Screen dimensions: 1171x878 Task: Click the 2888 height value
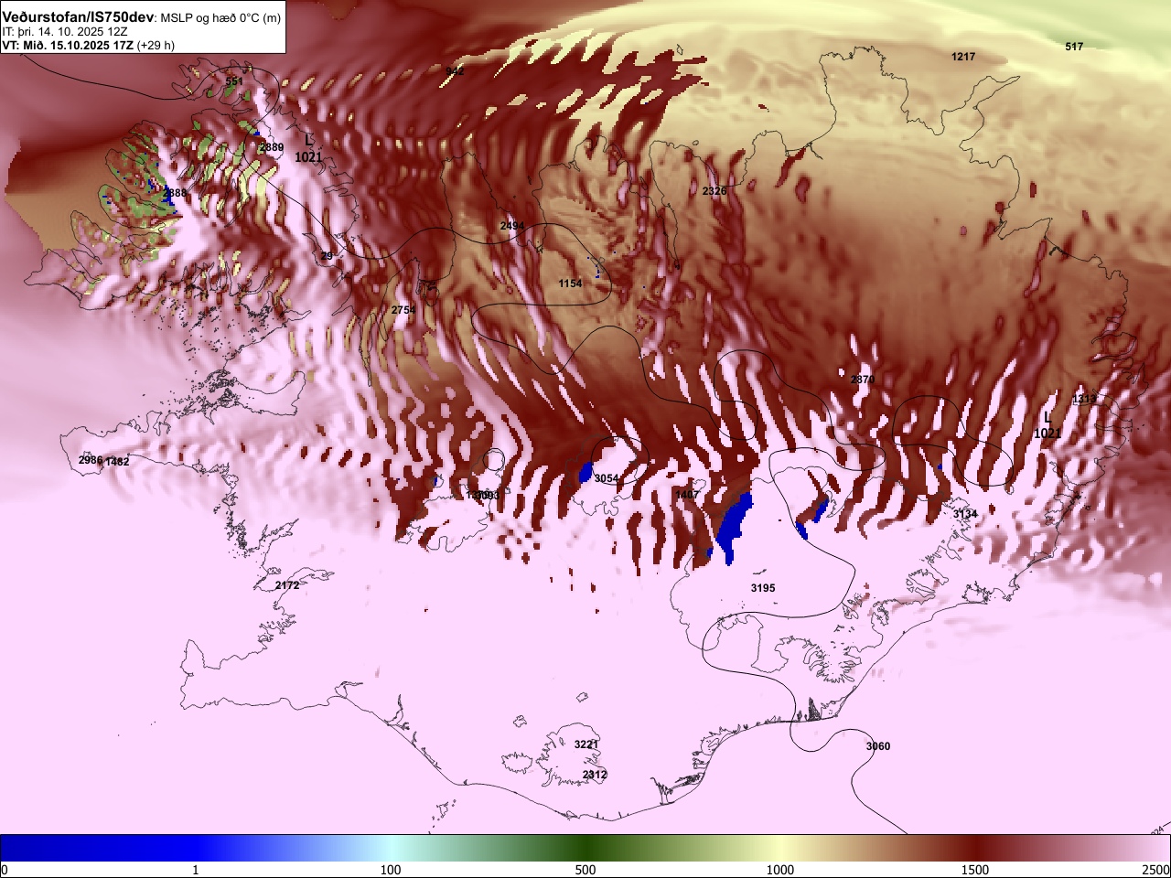point(175,193)
